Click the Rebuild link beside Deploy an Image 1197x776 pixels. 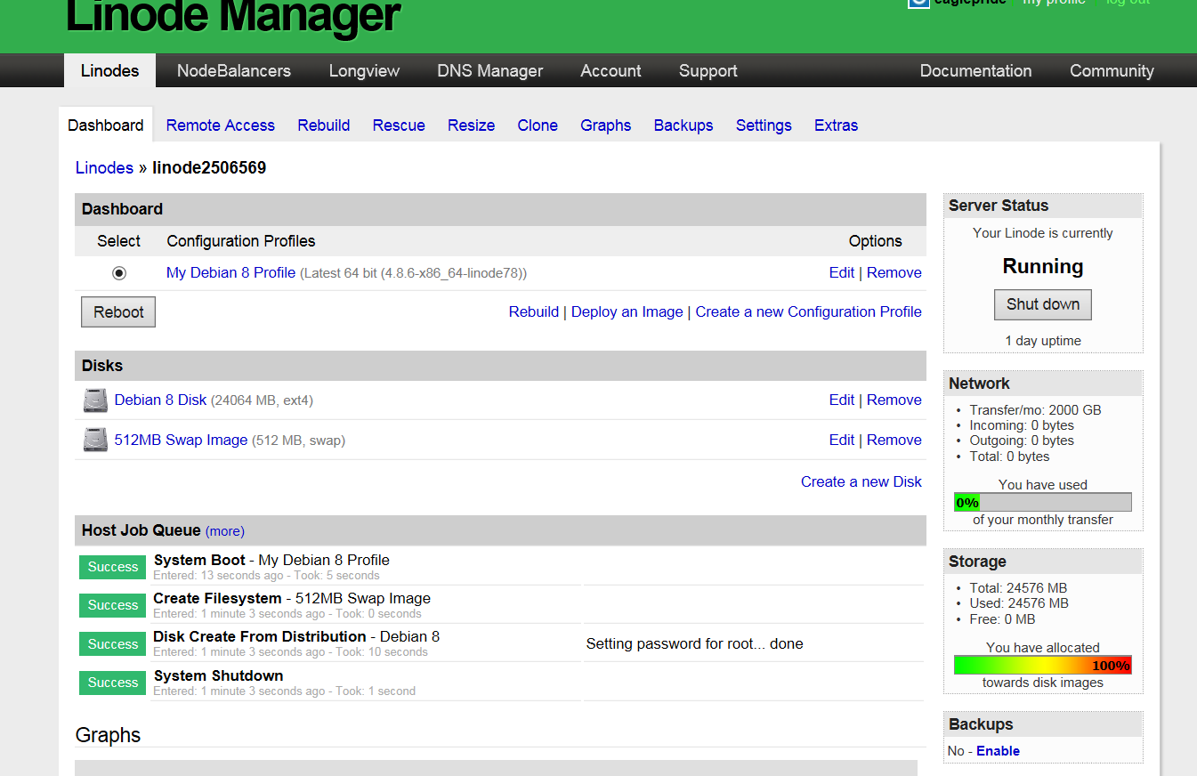[x=534, y=311]
